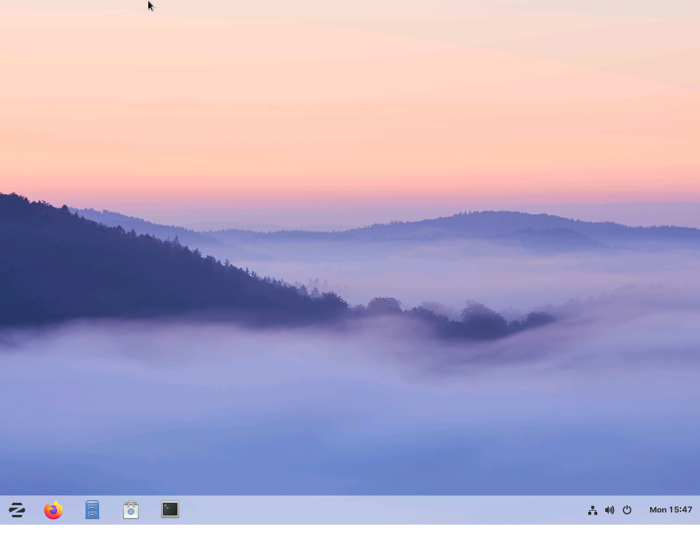
Task: Click the volume speaker icon
Action: pos(609,510)
